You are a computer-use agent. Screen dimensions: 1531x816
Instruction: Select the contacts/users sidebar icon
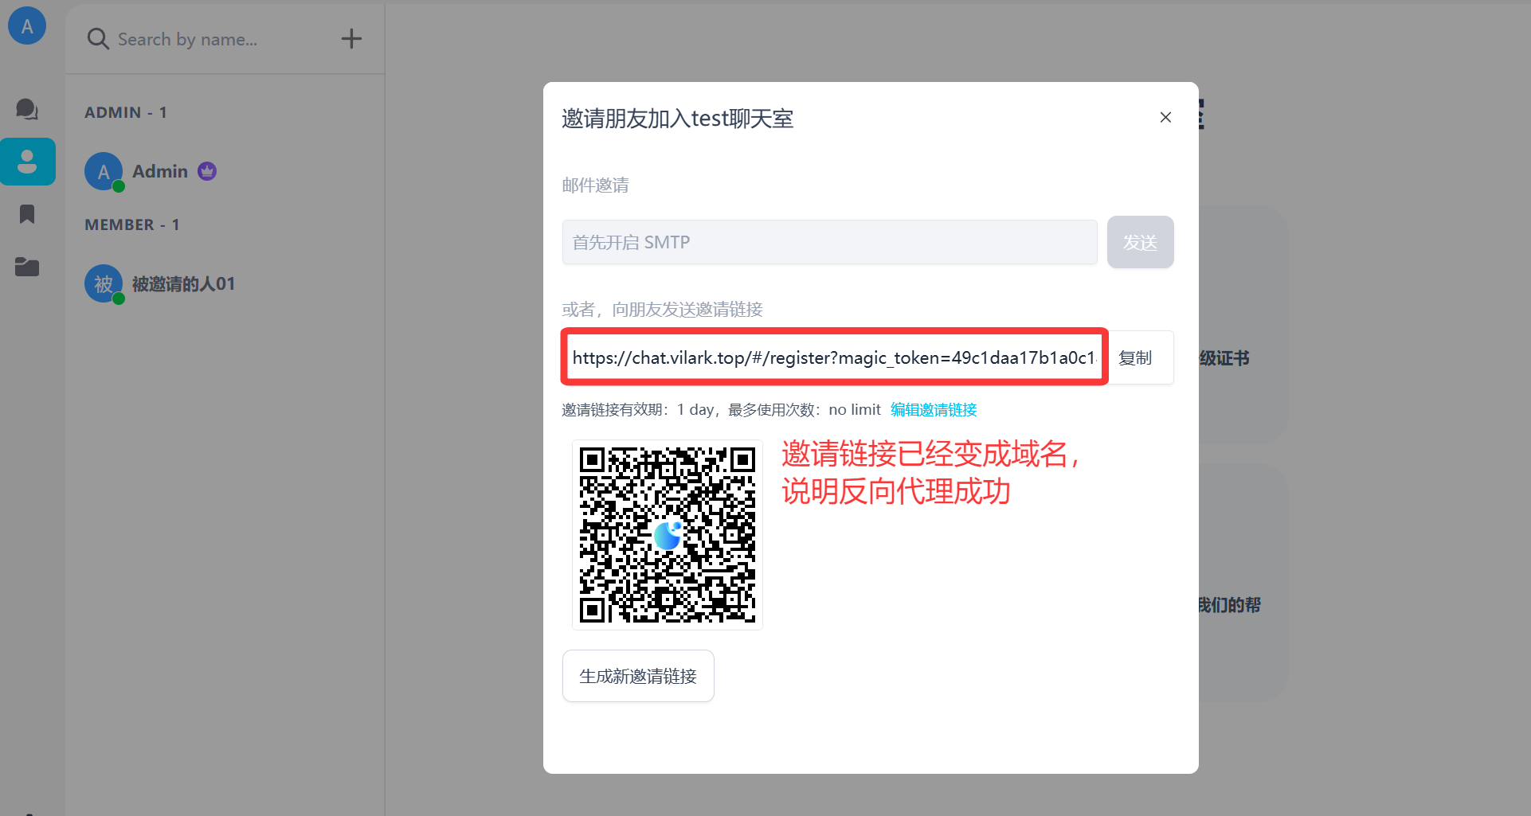(27, 162)
